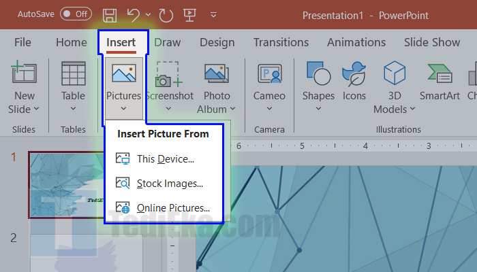Choose Online Pictures... menu entry
477x272 pixels.
point(164,208)
